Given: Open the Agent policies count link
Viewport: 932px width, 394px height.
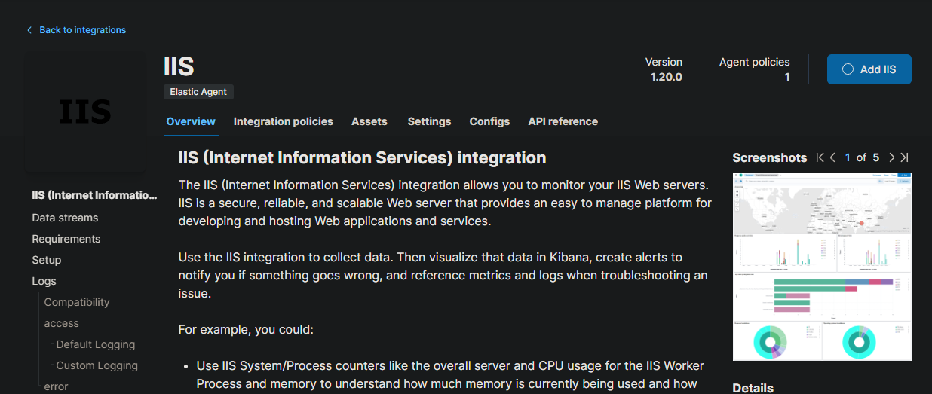Looking at the screenshot, I should [786, 77].
